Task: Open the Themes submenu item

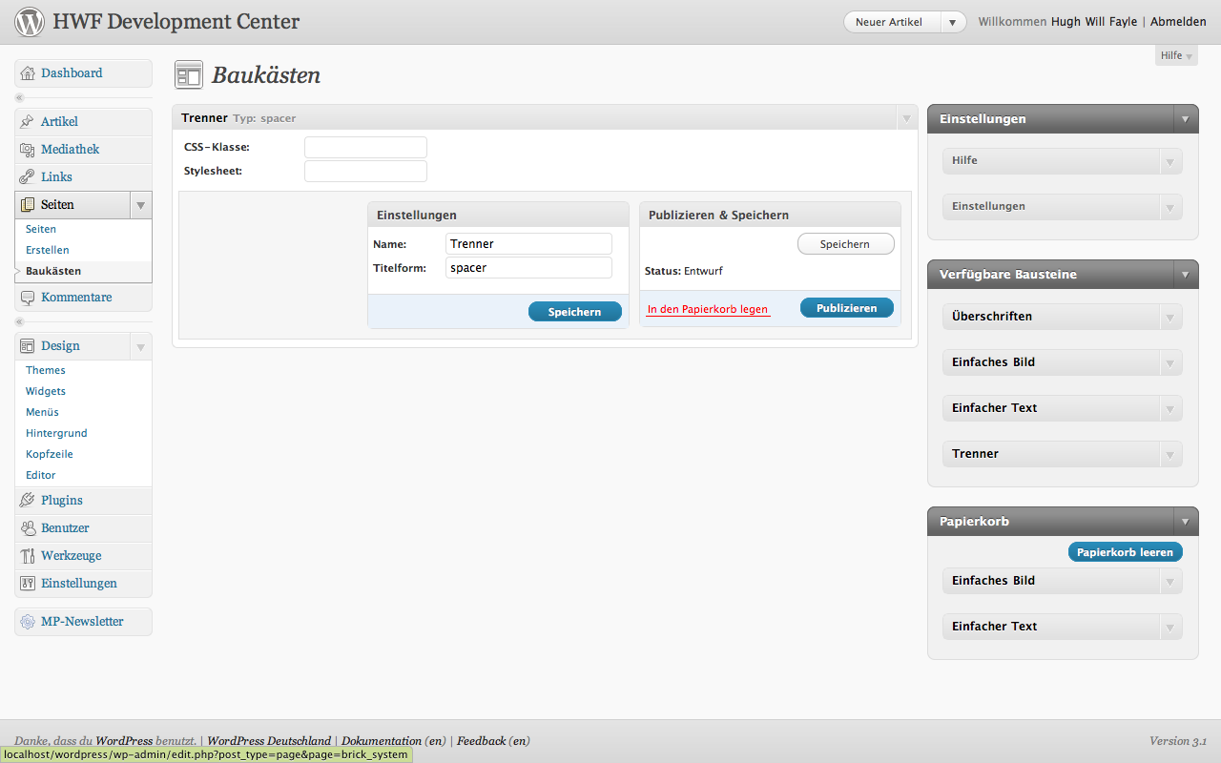Action: [46, 370]
